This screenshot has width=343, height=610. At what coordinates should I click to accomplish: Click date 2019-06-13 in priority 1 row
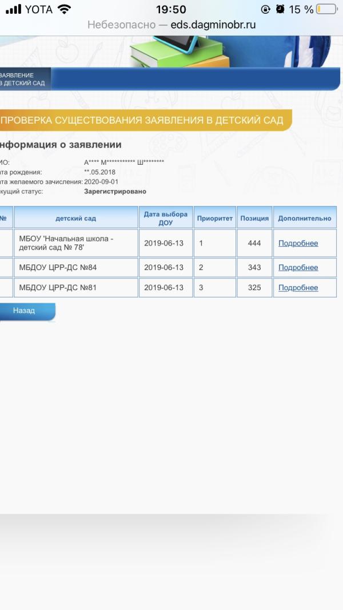(x=164, y=243)
